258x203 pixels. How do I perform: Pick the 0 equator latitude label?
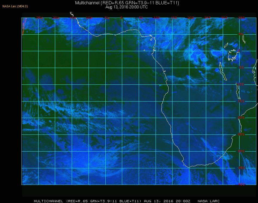click(239, 51)
